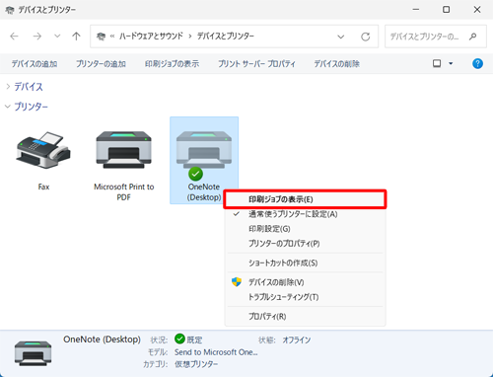Click デバイスの追加 toolbar button

[35, 64]
